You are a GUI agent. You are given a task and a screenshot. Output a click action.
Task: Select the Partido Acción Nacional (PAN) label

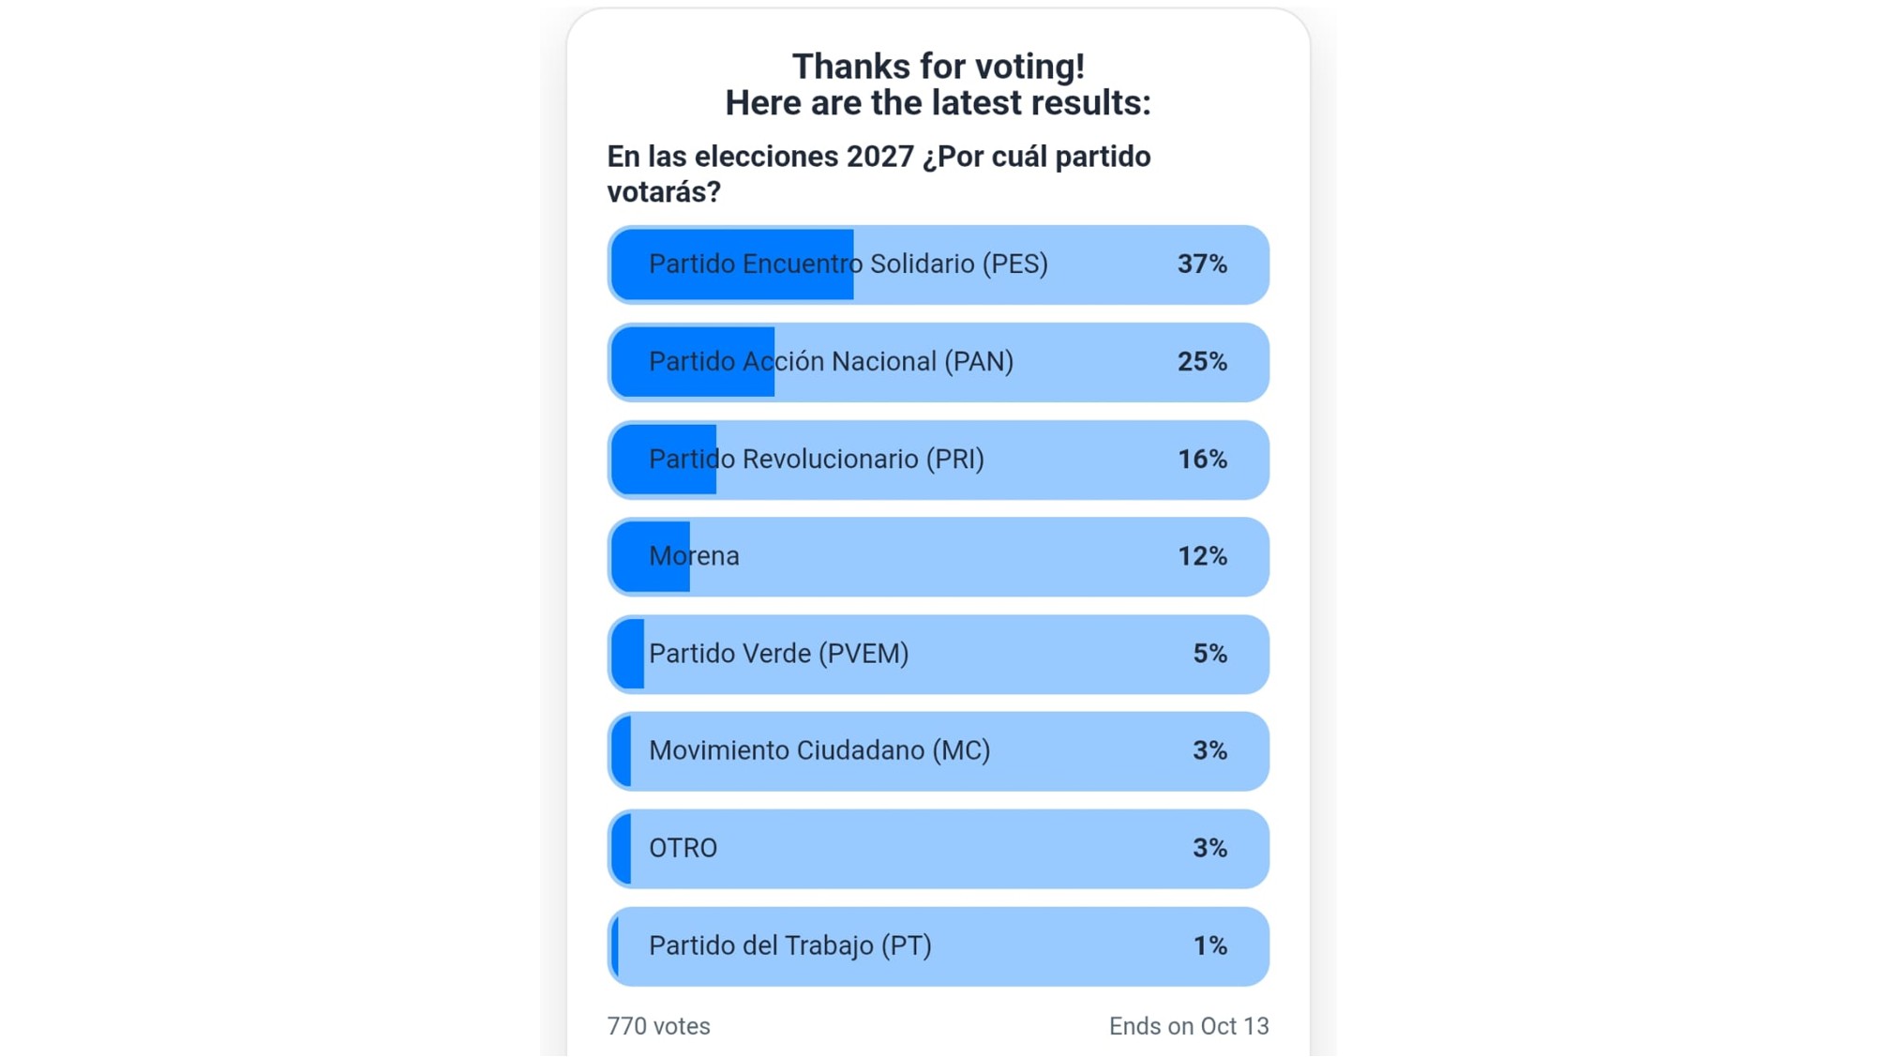[x=831, y=362]
